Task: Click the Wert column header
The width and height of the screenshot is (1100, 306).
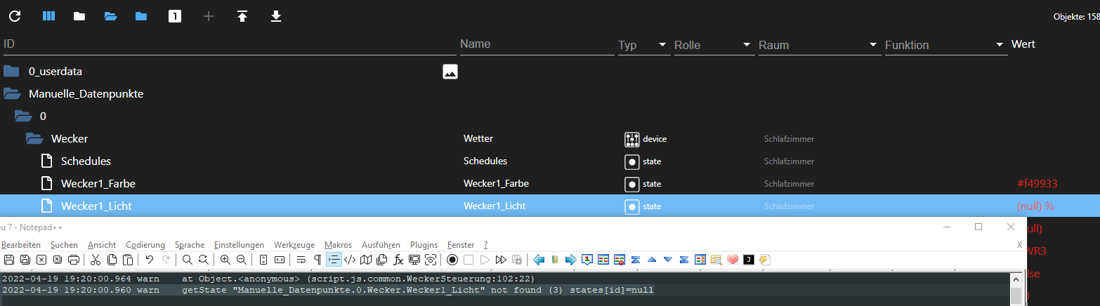Action: pyautogui.click(x=1023, y=44)
